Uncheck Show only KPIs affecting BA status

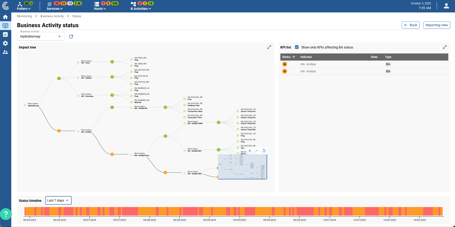[x=297, y=47]
